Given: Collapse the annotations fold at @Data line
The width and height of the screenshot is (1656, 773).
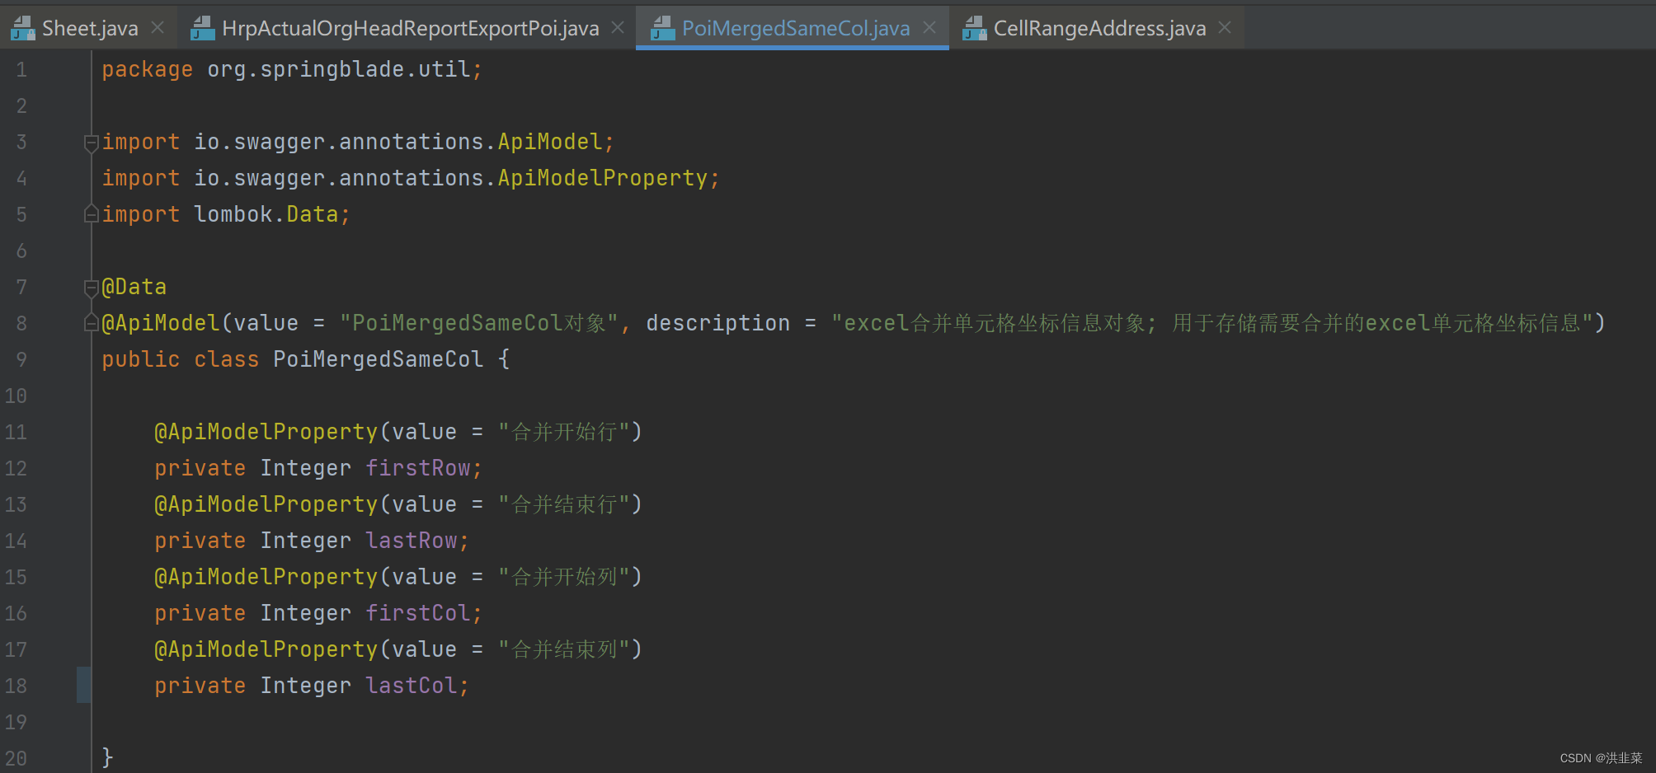Looking at the screenshot, I should [x=92, y=288].
